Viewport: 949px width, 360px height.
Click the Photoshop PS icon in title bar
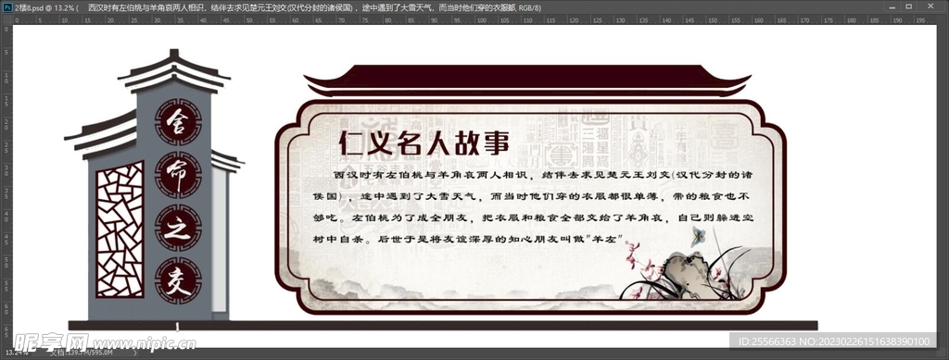6,7
